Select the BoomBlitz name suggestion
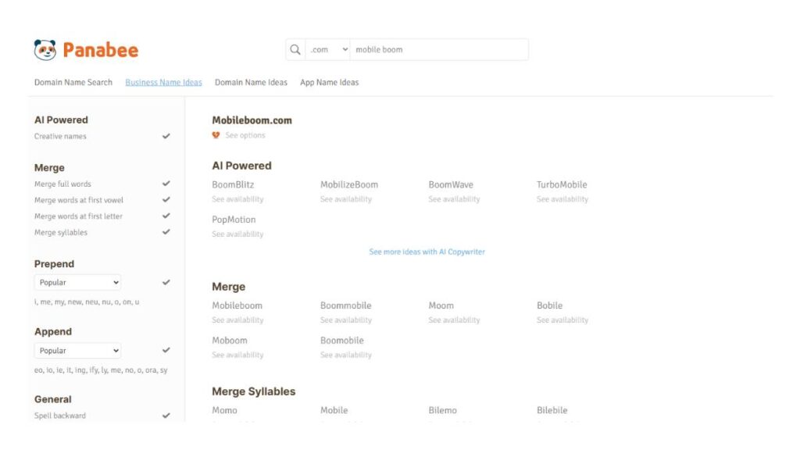Viewport: 800px width, 450px height. (233, 184)
